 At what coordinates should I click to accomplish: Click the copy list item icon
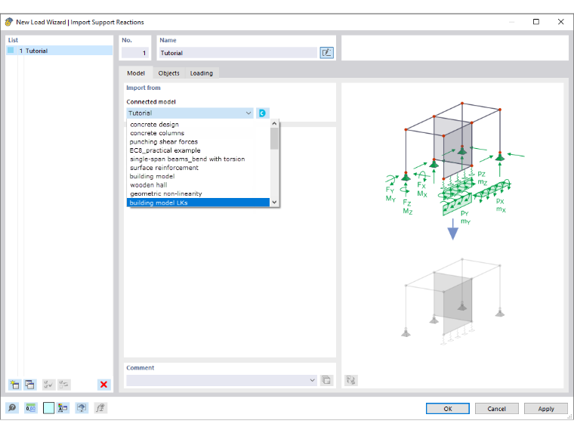29,385
